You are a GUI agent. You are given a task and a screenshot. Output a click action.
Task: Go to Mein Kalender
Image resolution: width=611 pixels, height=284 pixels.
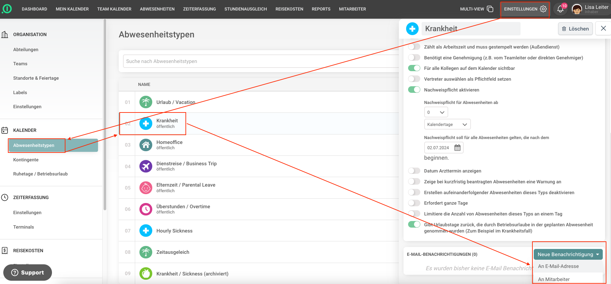pyautogui.click(x=72, y=9)
